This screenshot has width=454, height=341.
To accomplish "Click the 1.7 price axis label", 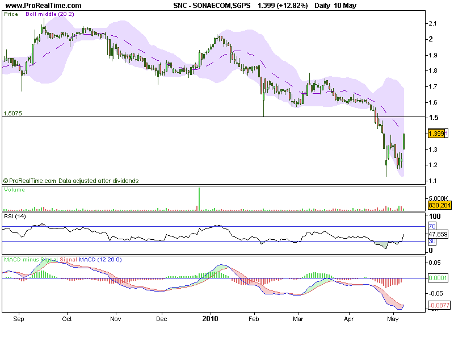I will pyautogui.click(x=432, y=86).
